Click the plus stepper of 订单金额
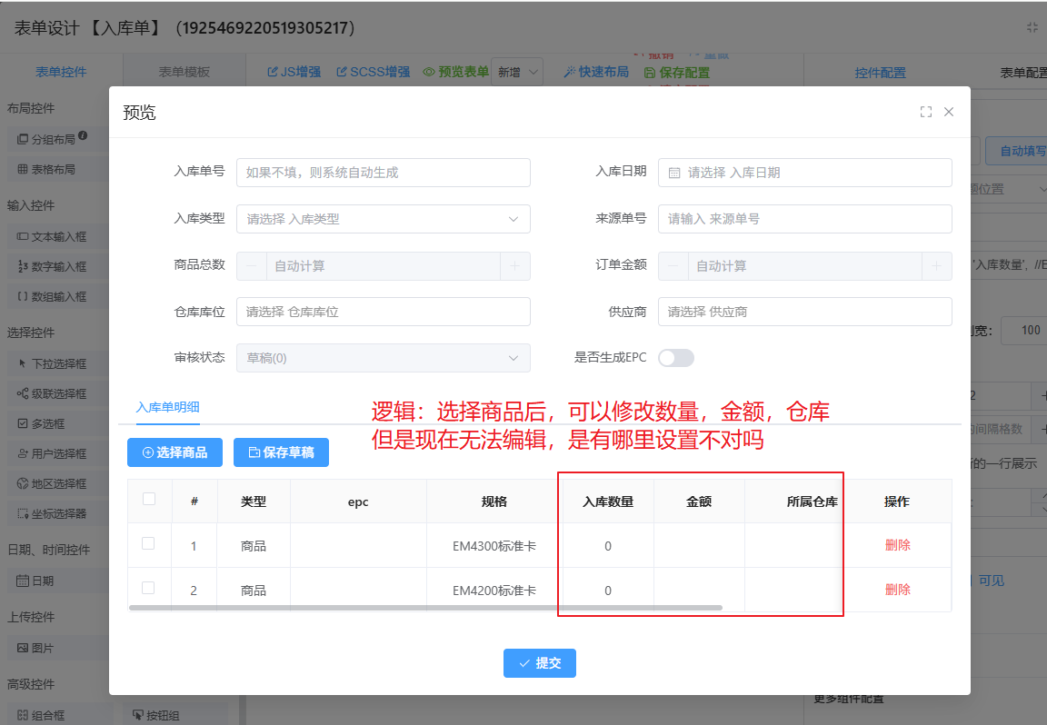 [937, 266]
